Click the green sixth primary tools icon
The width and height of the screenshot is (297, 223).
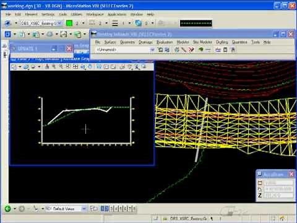[77, 34]
